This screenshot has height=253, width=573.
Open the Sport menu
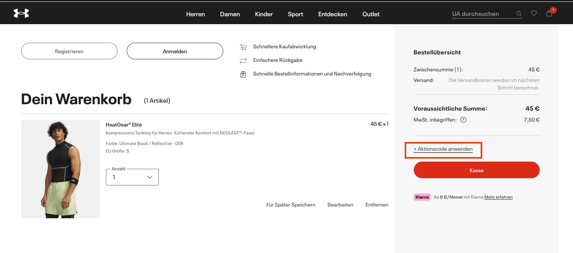(295, 14)
